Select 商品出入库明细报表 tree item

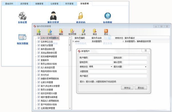click(x=50, y=101)
